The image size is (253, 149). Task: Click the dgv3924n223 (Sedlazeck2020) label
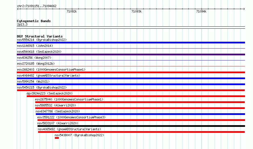pyautogui.click(x=49, y=93)
